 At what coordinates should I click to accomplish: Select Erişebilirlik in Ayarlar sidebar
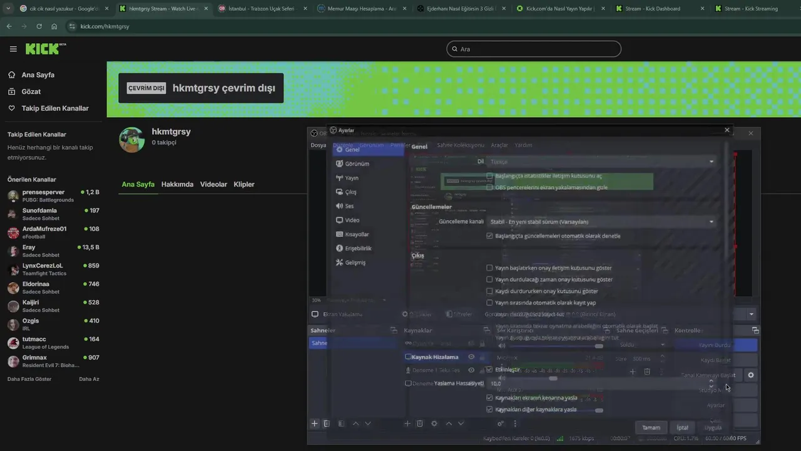(x=369, y=248)
